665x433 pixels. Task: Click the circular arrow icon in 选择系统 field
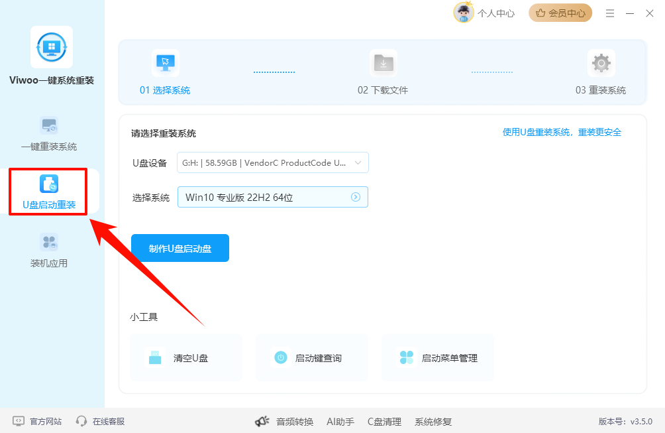356,197
